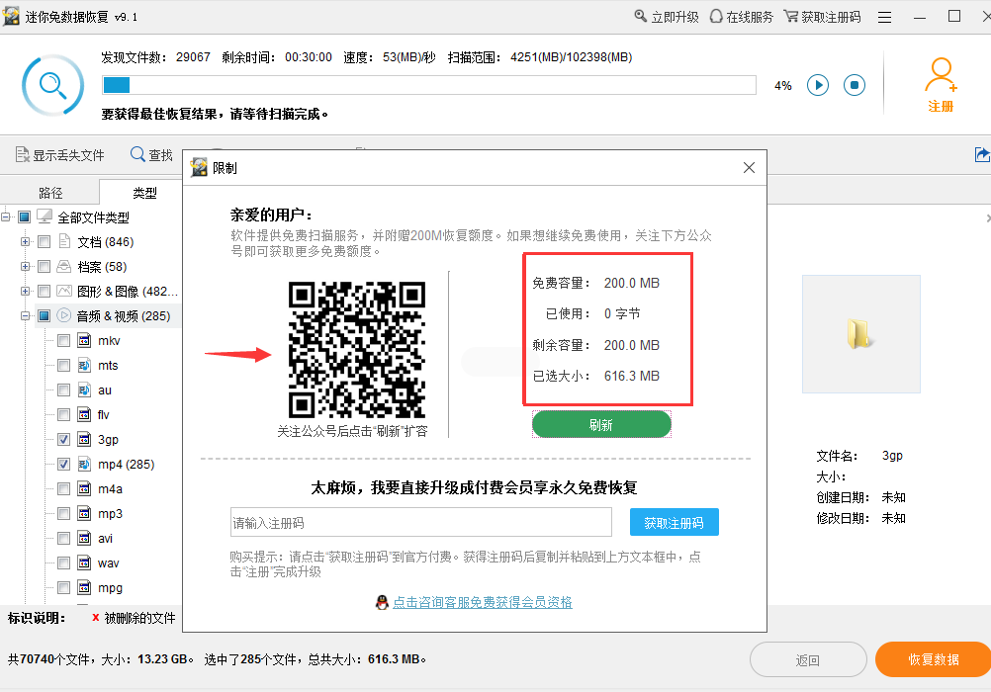Click the green 刷新 button
This screenshot has width=991, height=692.
tap(601, 424)
